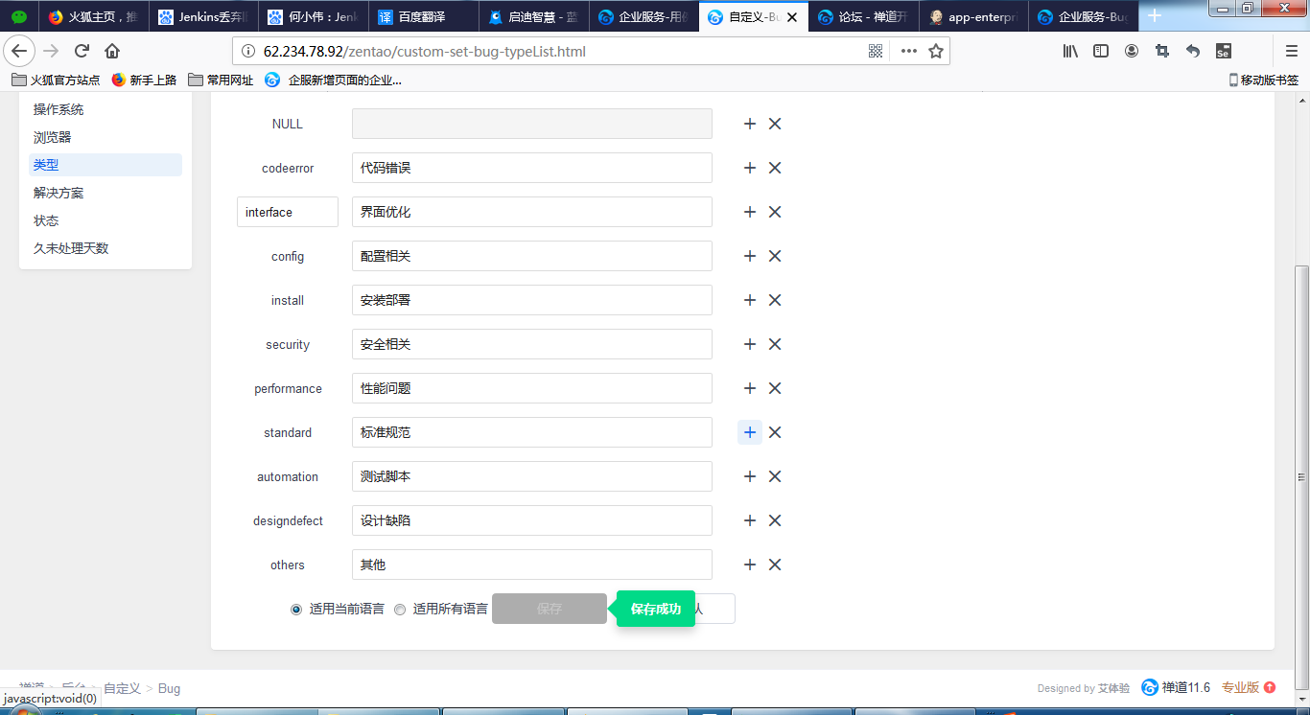Close the active 自定义-Bug tab

tap(792, 16)
